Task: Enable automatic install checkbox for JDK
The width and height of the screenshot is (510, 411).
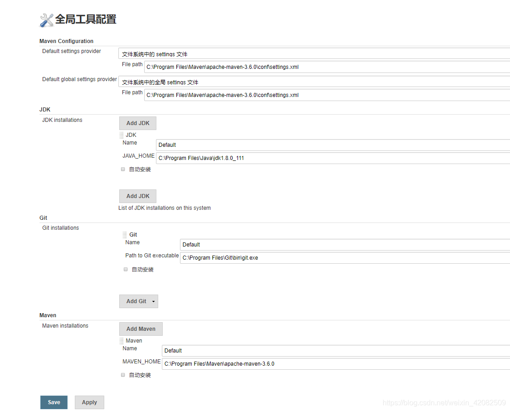Action: click(x=123, y=169)
